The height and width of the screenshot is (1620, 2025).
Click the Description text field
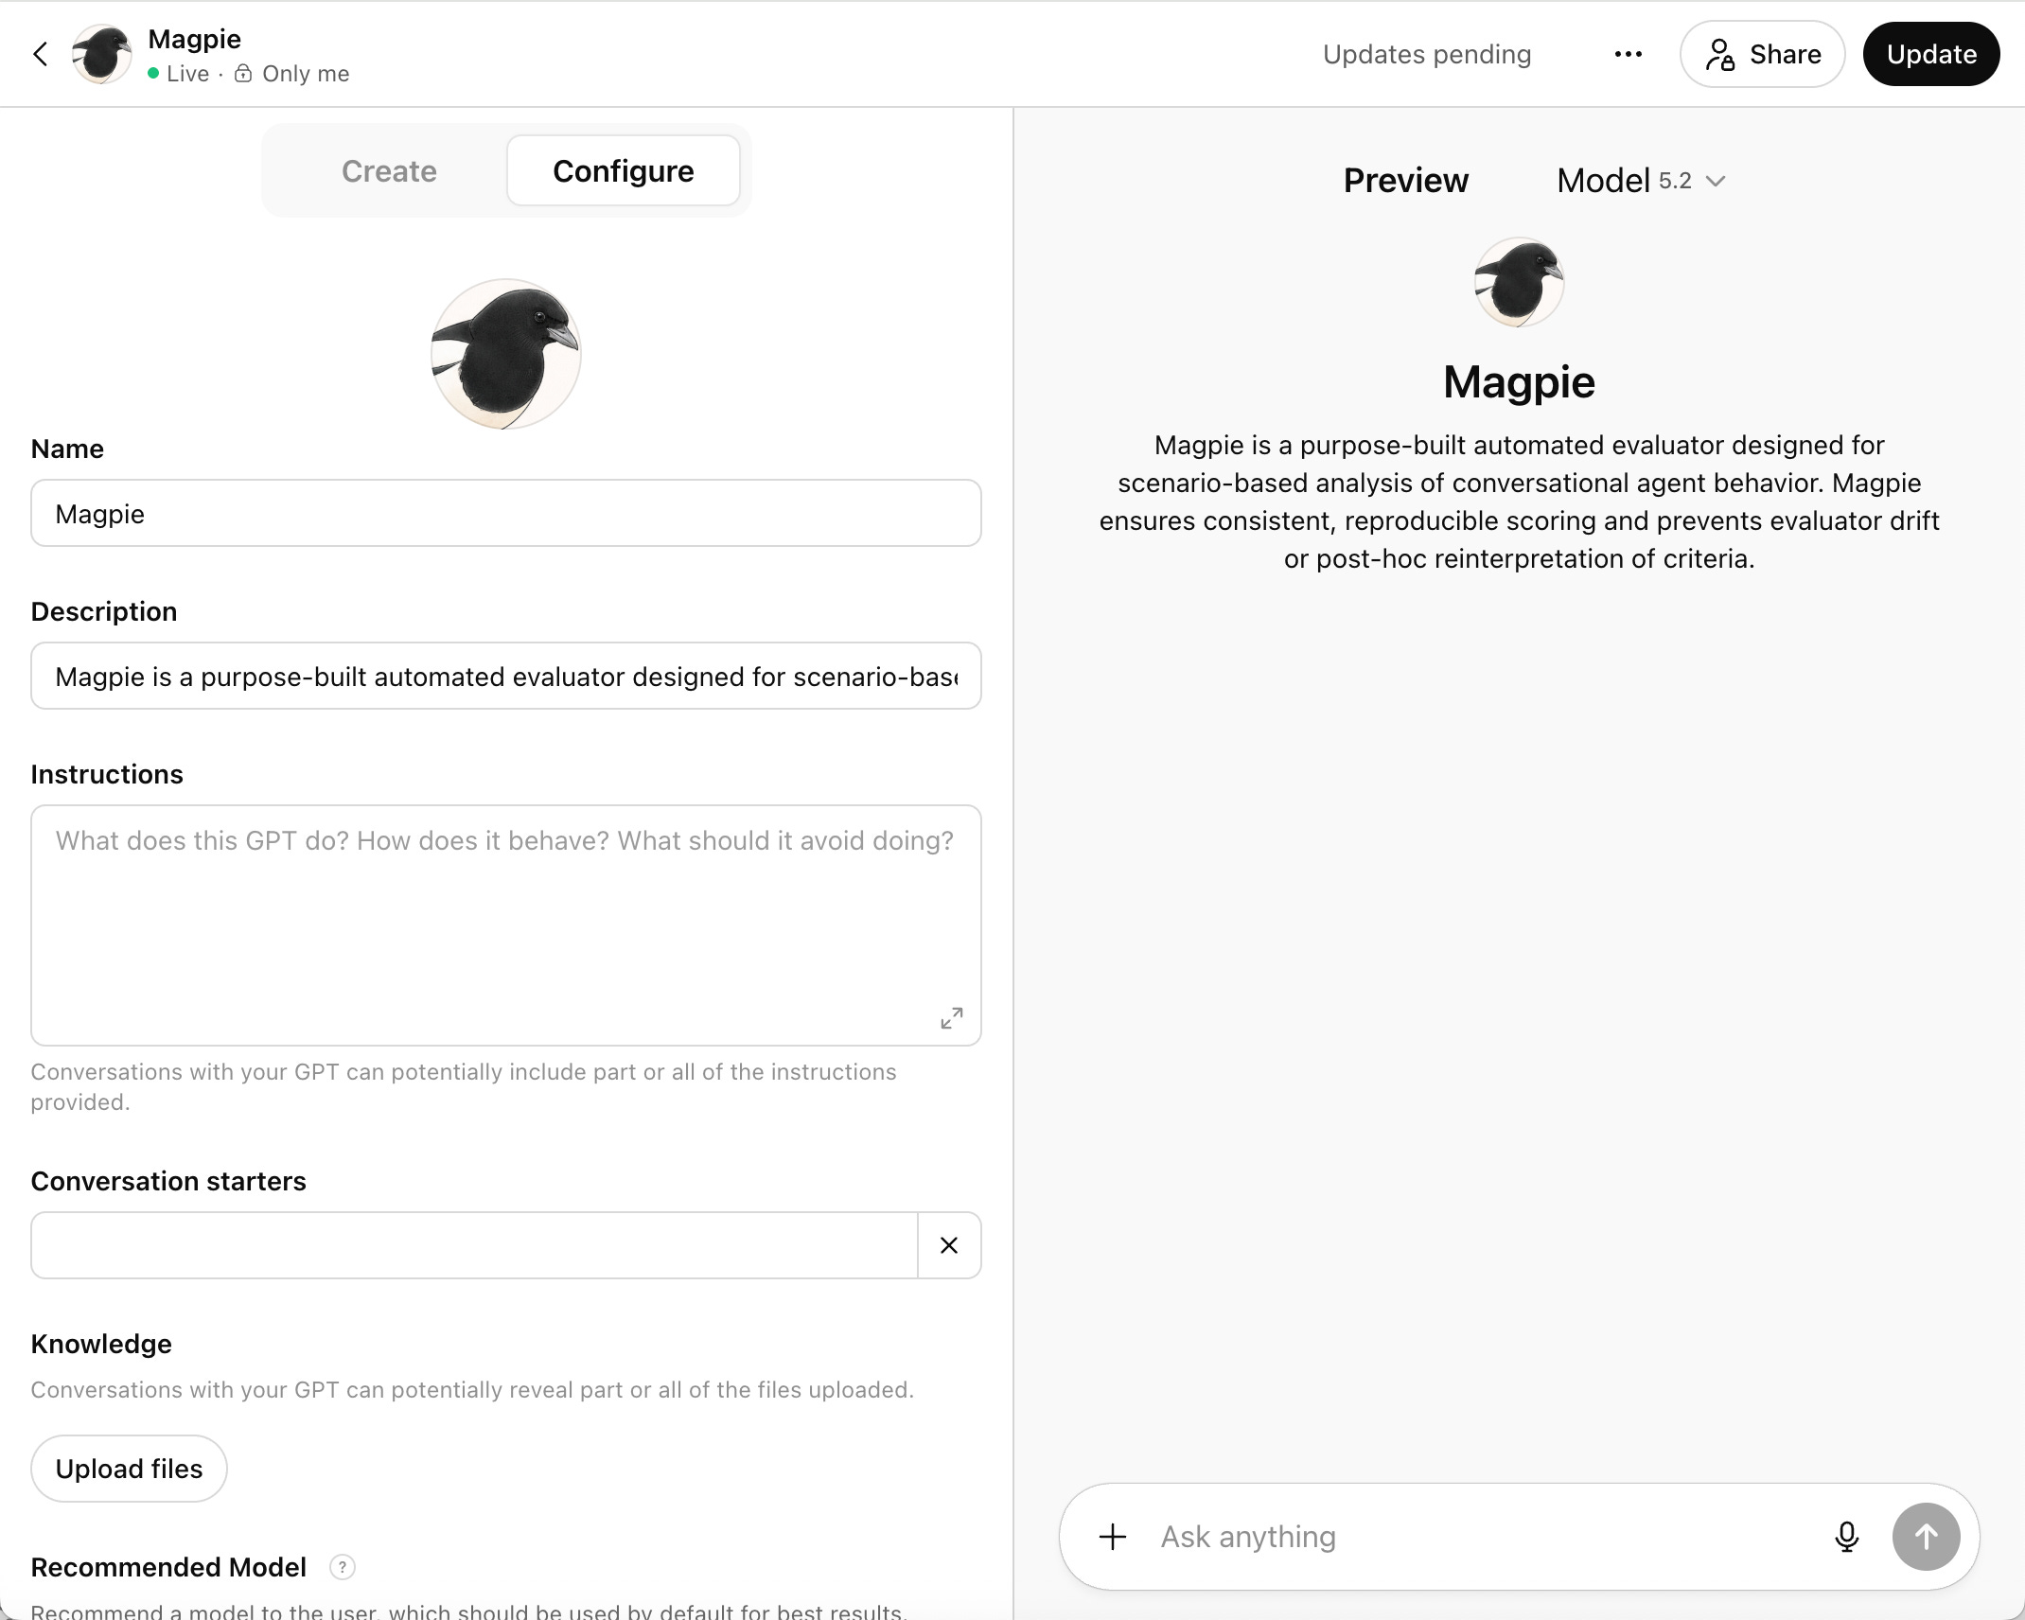pos(505,677)
